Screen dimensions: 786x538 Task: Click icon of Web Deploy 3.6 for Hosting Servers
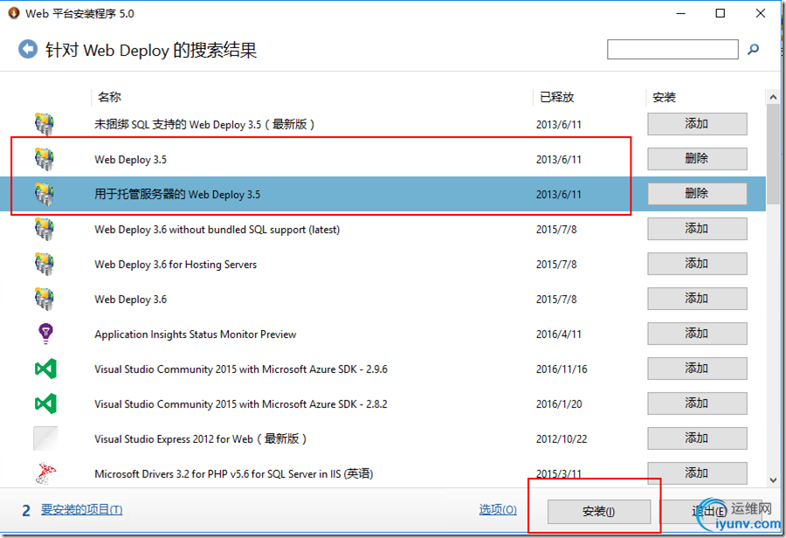[45, 265]
